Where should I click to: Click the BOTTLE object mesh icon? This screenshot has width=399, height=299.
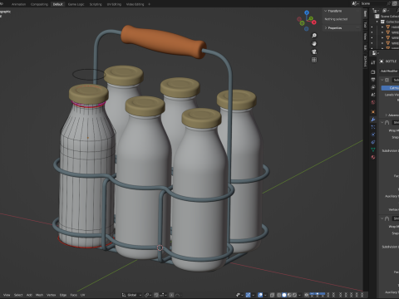[382, 61]
